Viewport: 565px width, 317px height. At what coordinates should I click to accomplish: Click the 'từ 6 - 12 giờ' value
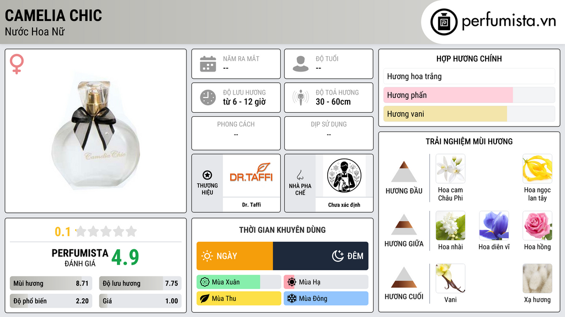tap(244, 102)
